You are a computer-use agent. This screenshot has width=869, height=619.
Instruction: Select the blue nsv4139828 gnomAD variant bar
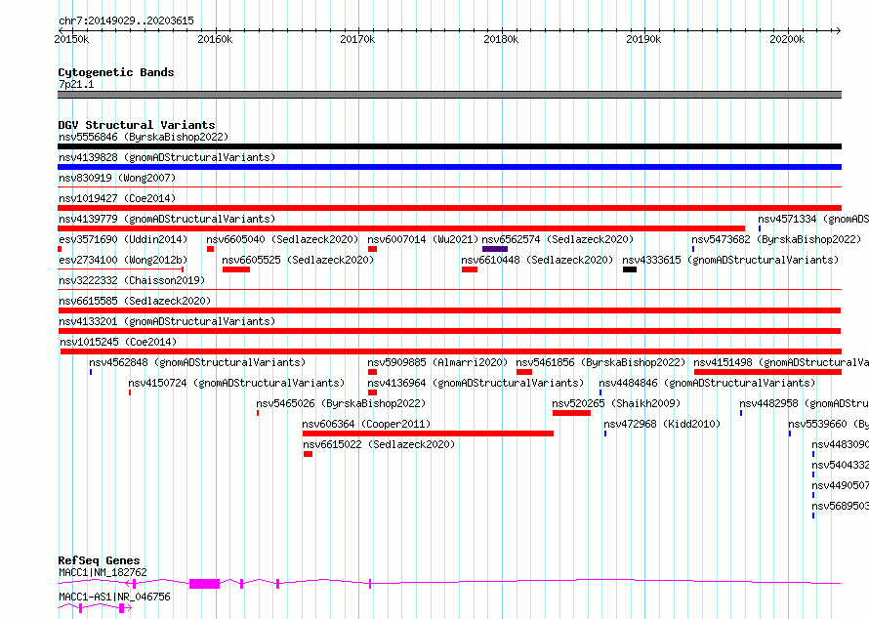449,167
